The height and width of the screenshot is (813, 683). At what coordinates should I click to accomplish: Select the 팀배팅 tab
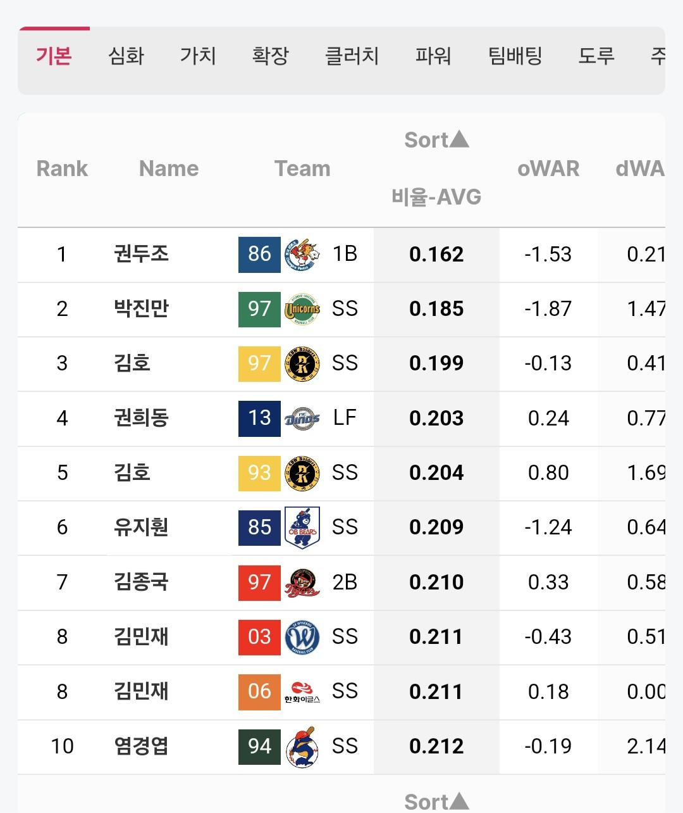[515, 56]
